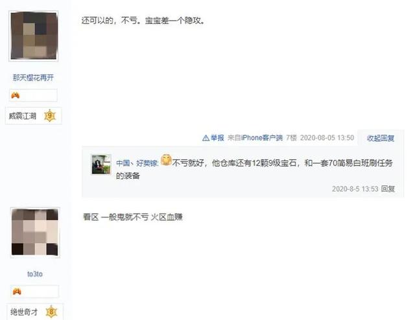Open profile of user 那天樱花再开
This screenshot has height=320, width=415.
33,78
